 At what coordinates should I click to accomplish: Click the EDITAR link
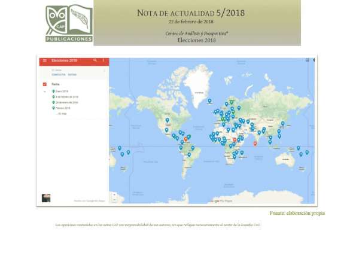pos(72,75)
